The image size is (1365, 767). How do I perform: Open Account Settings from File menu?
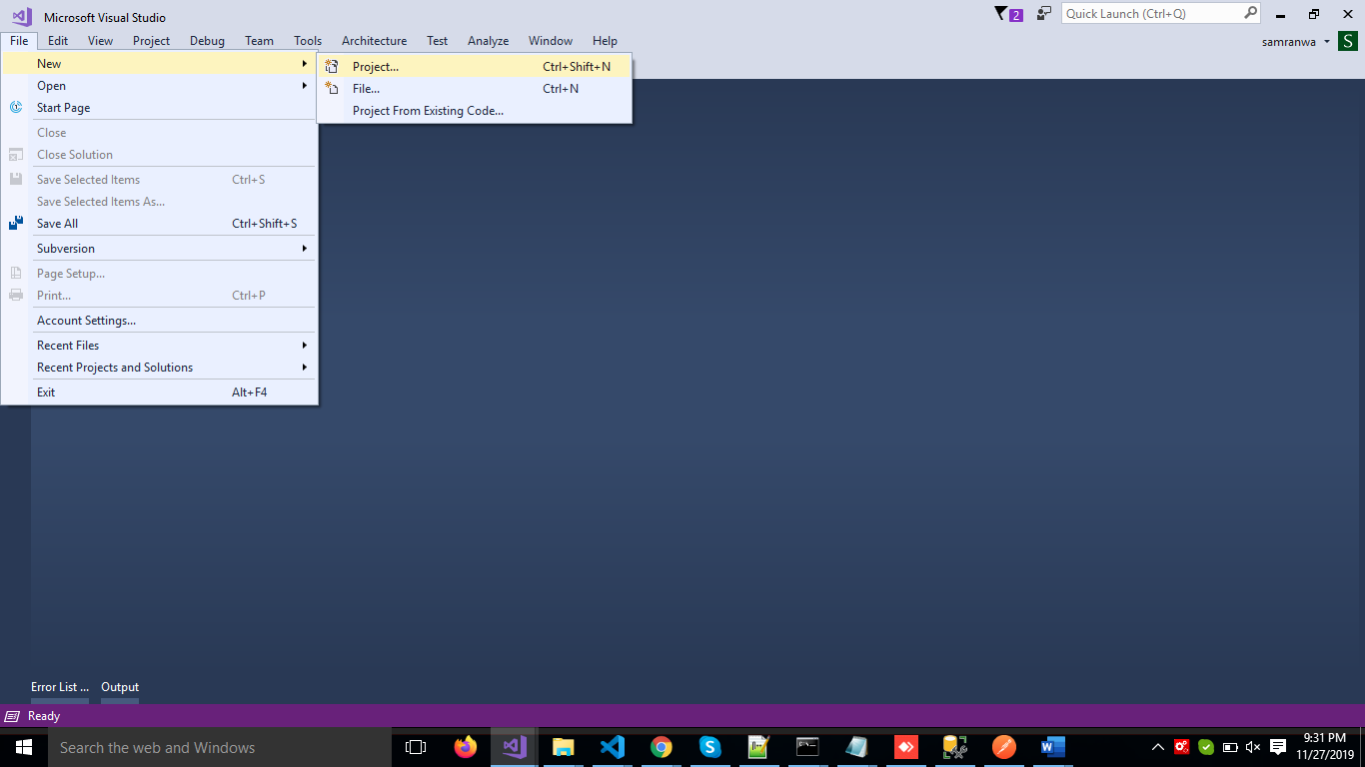(x=86, y=321)
